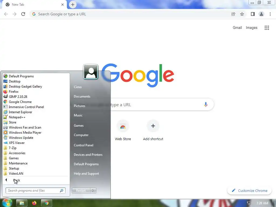Open the Cirno user folder

point(78,87)
